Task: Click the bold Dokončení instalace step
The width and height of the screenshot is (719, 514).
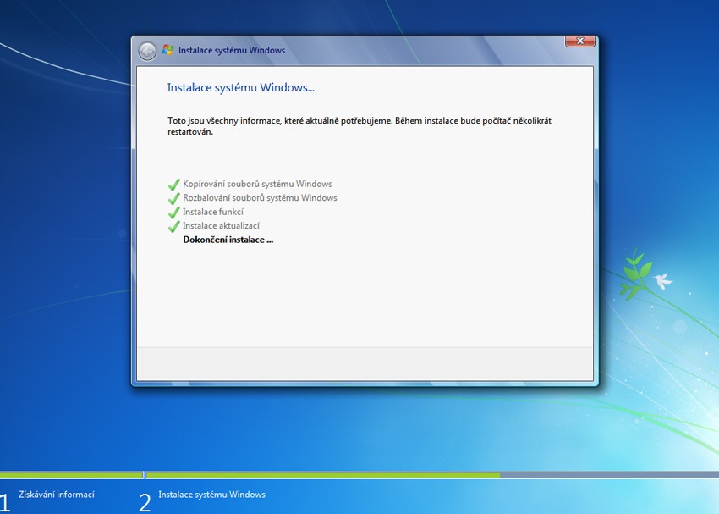Action: 228,240
